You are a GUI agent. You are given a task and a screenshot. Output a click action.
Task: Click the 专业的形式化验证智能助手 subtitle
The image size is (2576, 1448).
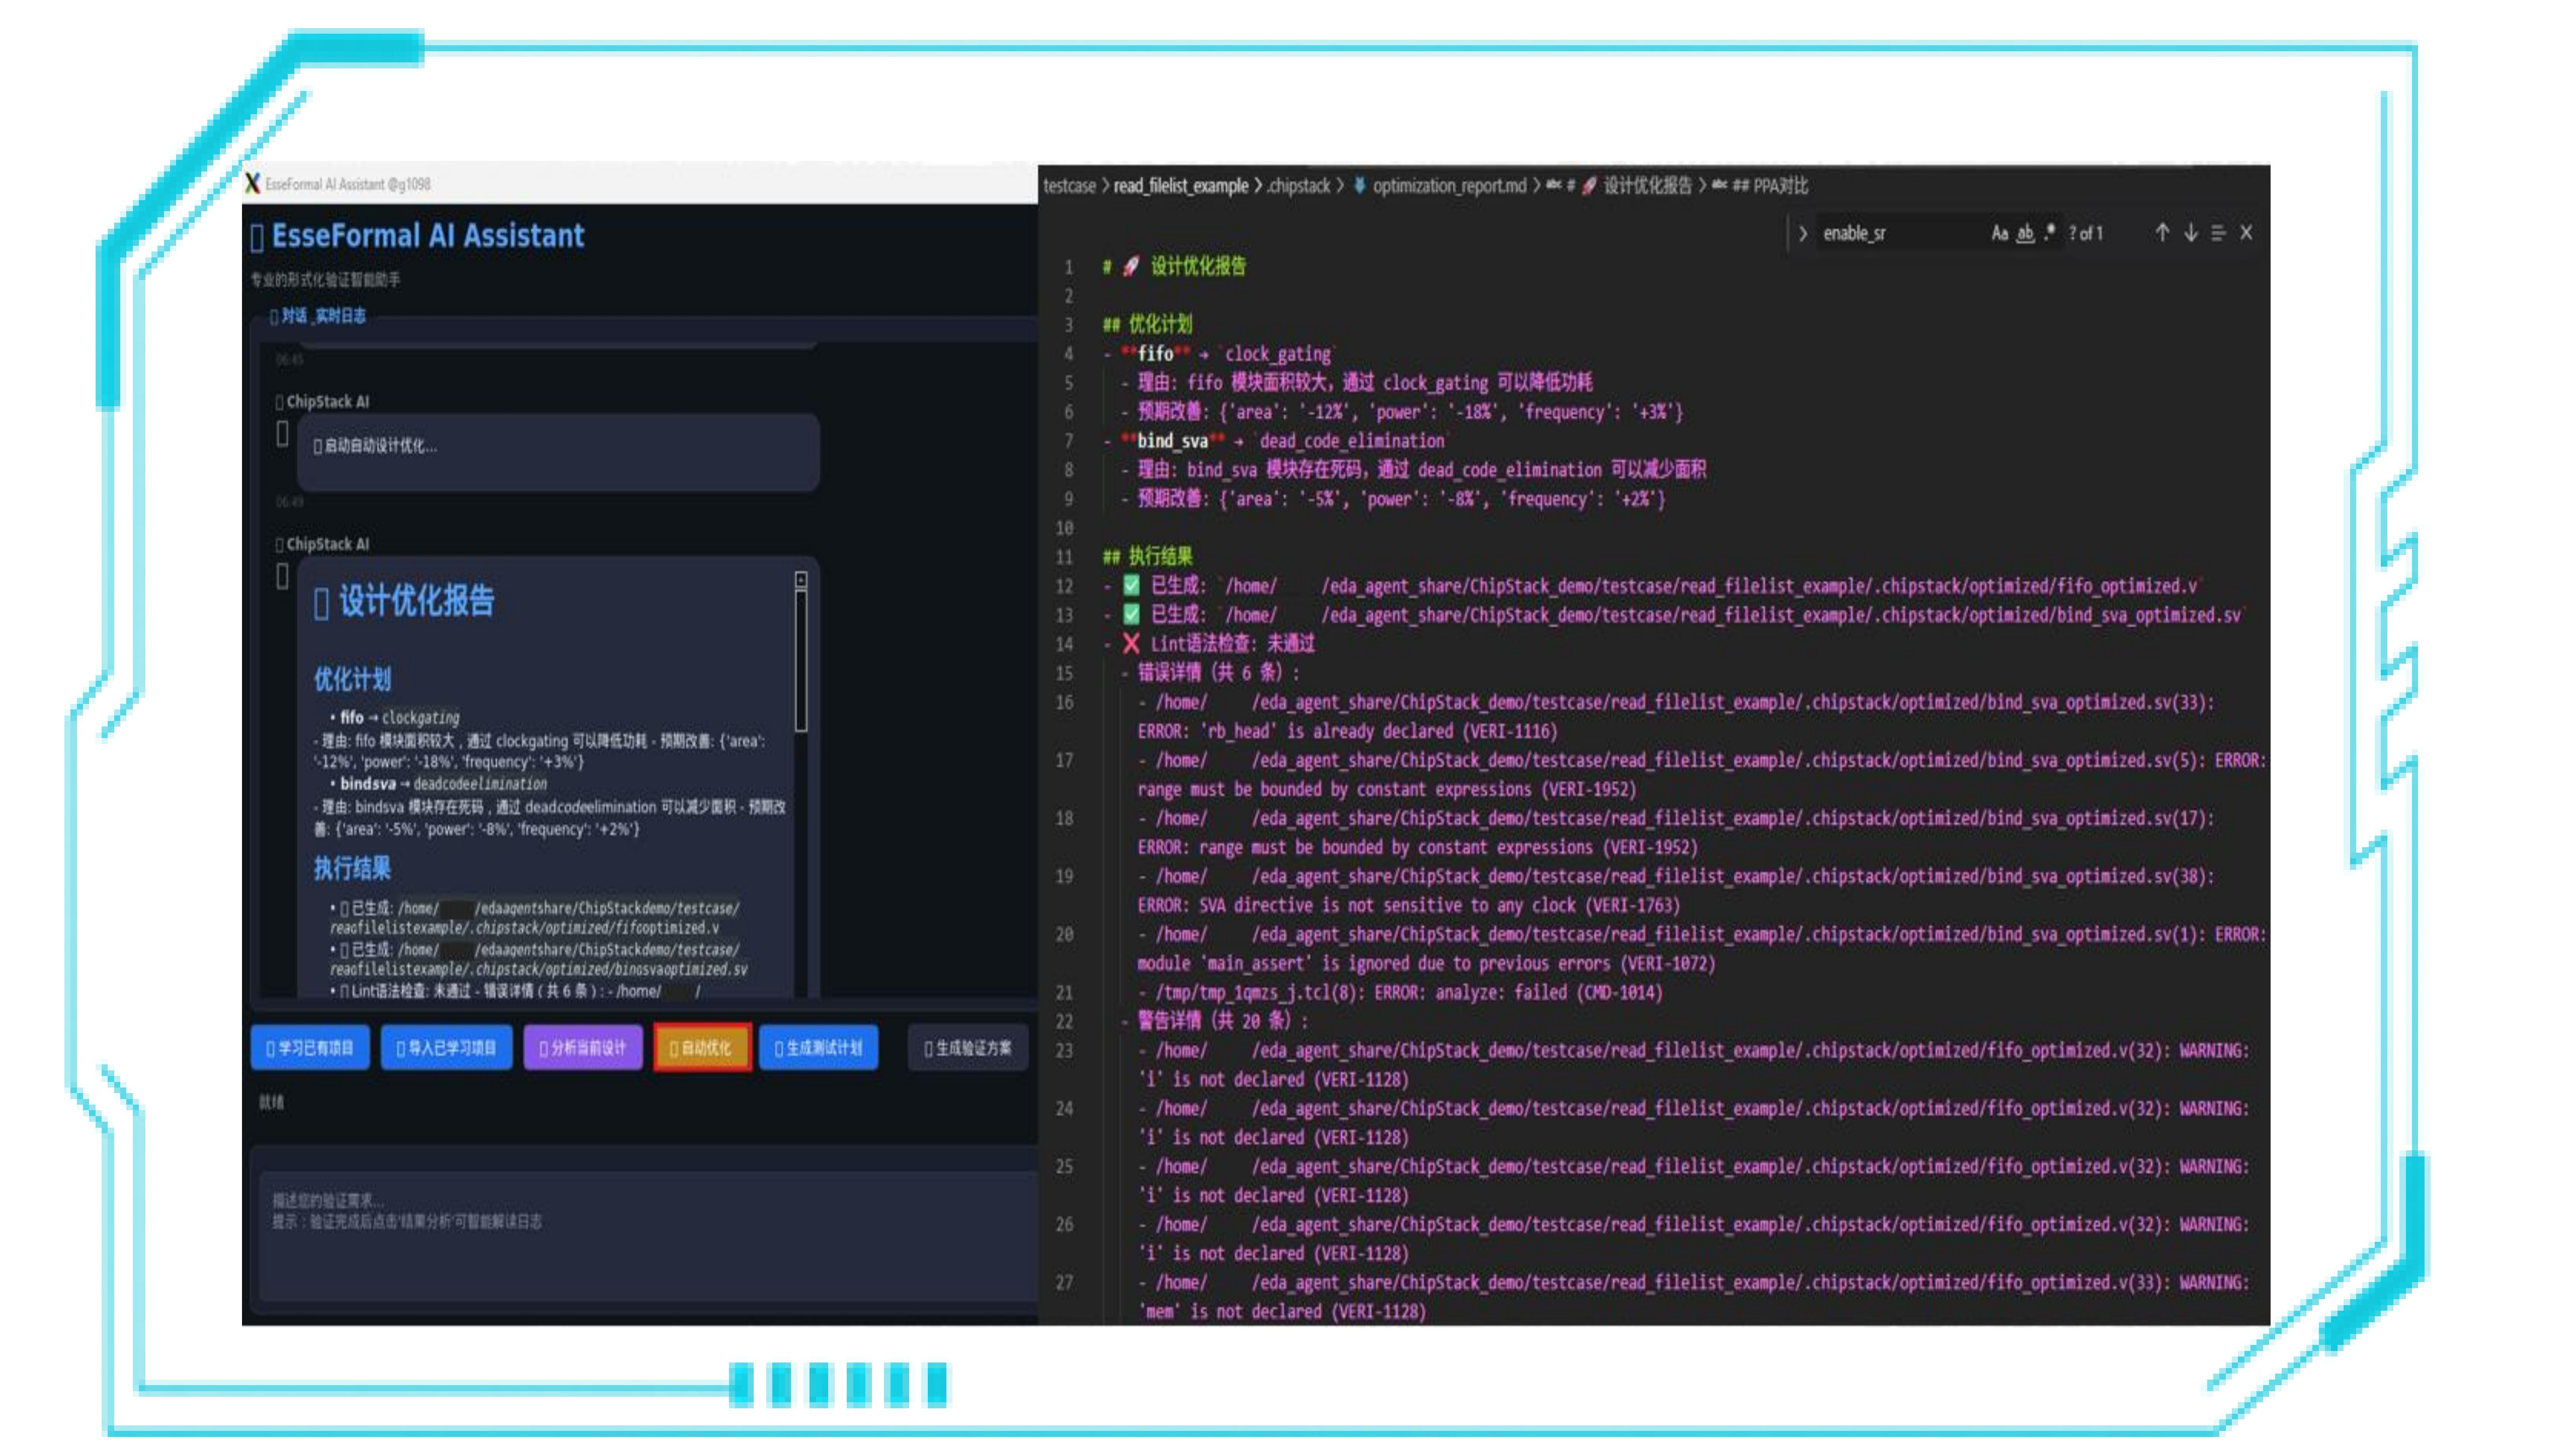(x=325, y=280)
